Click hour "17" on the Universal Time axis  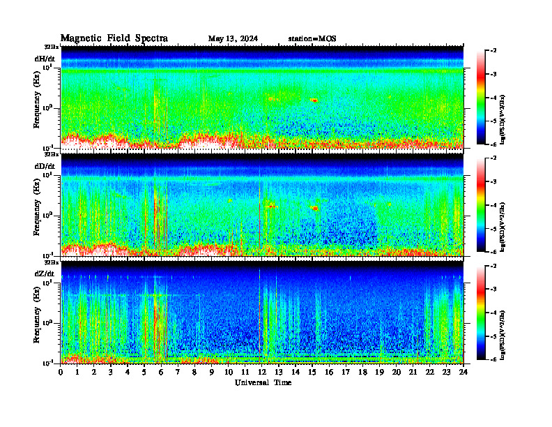346,372
